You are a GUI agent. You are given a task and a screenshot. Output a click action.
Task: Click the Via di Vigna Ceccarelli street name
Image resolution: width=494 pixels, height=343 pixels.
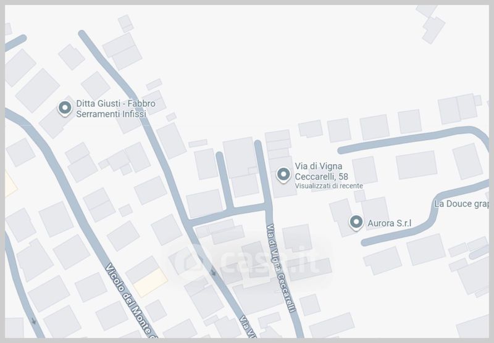(x=282, y=268)
